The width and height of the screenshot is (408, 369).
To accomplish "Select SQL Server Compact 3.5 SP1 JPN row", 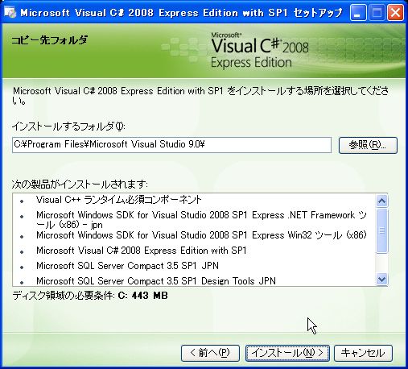I will click(x=127, y=266).
